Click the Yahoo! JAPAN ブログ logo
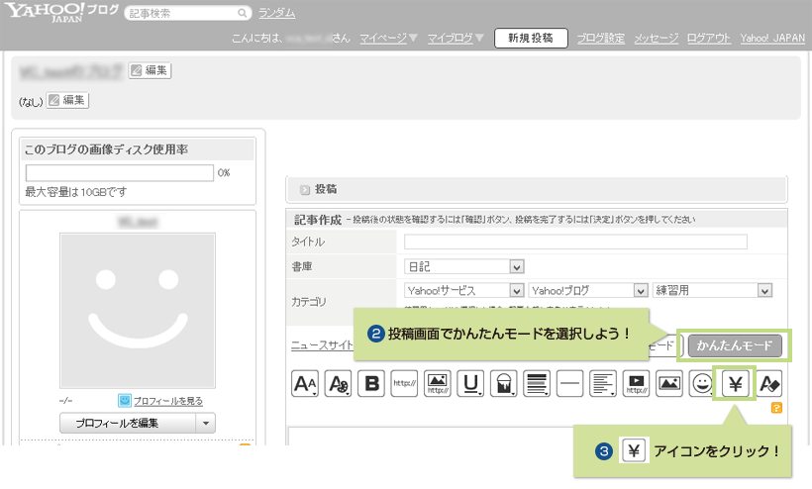The height and width of the screenshot is (489, 812). 61,13
